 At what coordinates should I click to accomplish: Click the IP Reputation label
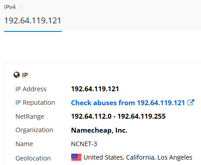(35, 103)
